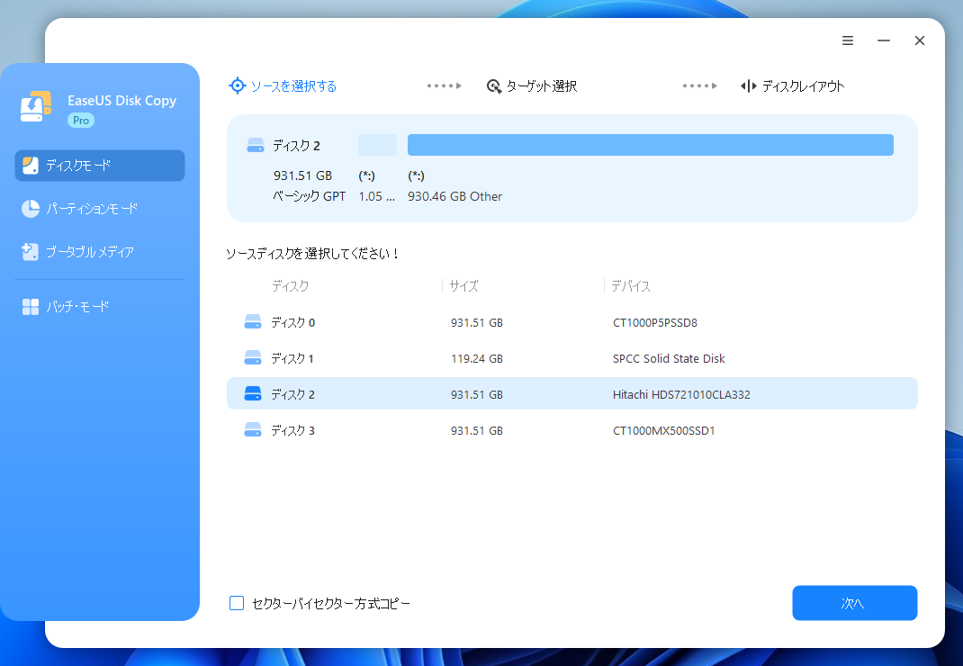Viewport: 963px width, 666px height.
Task: Open the hamburger menu in title bar
Action: (848, 40)
